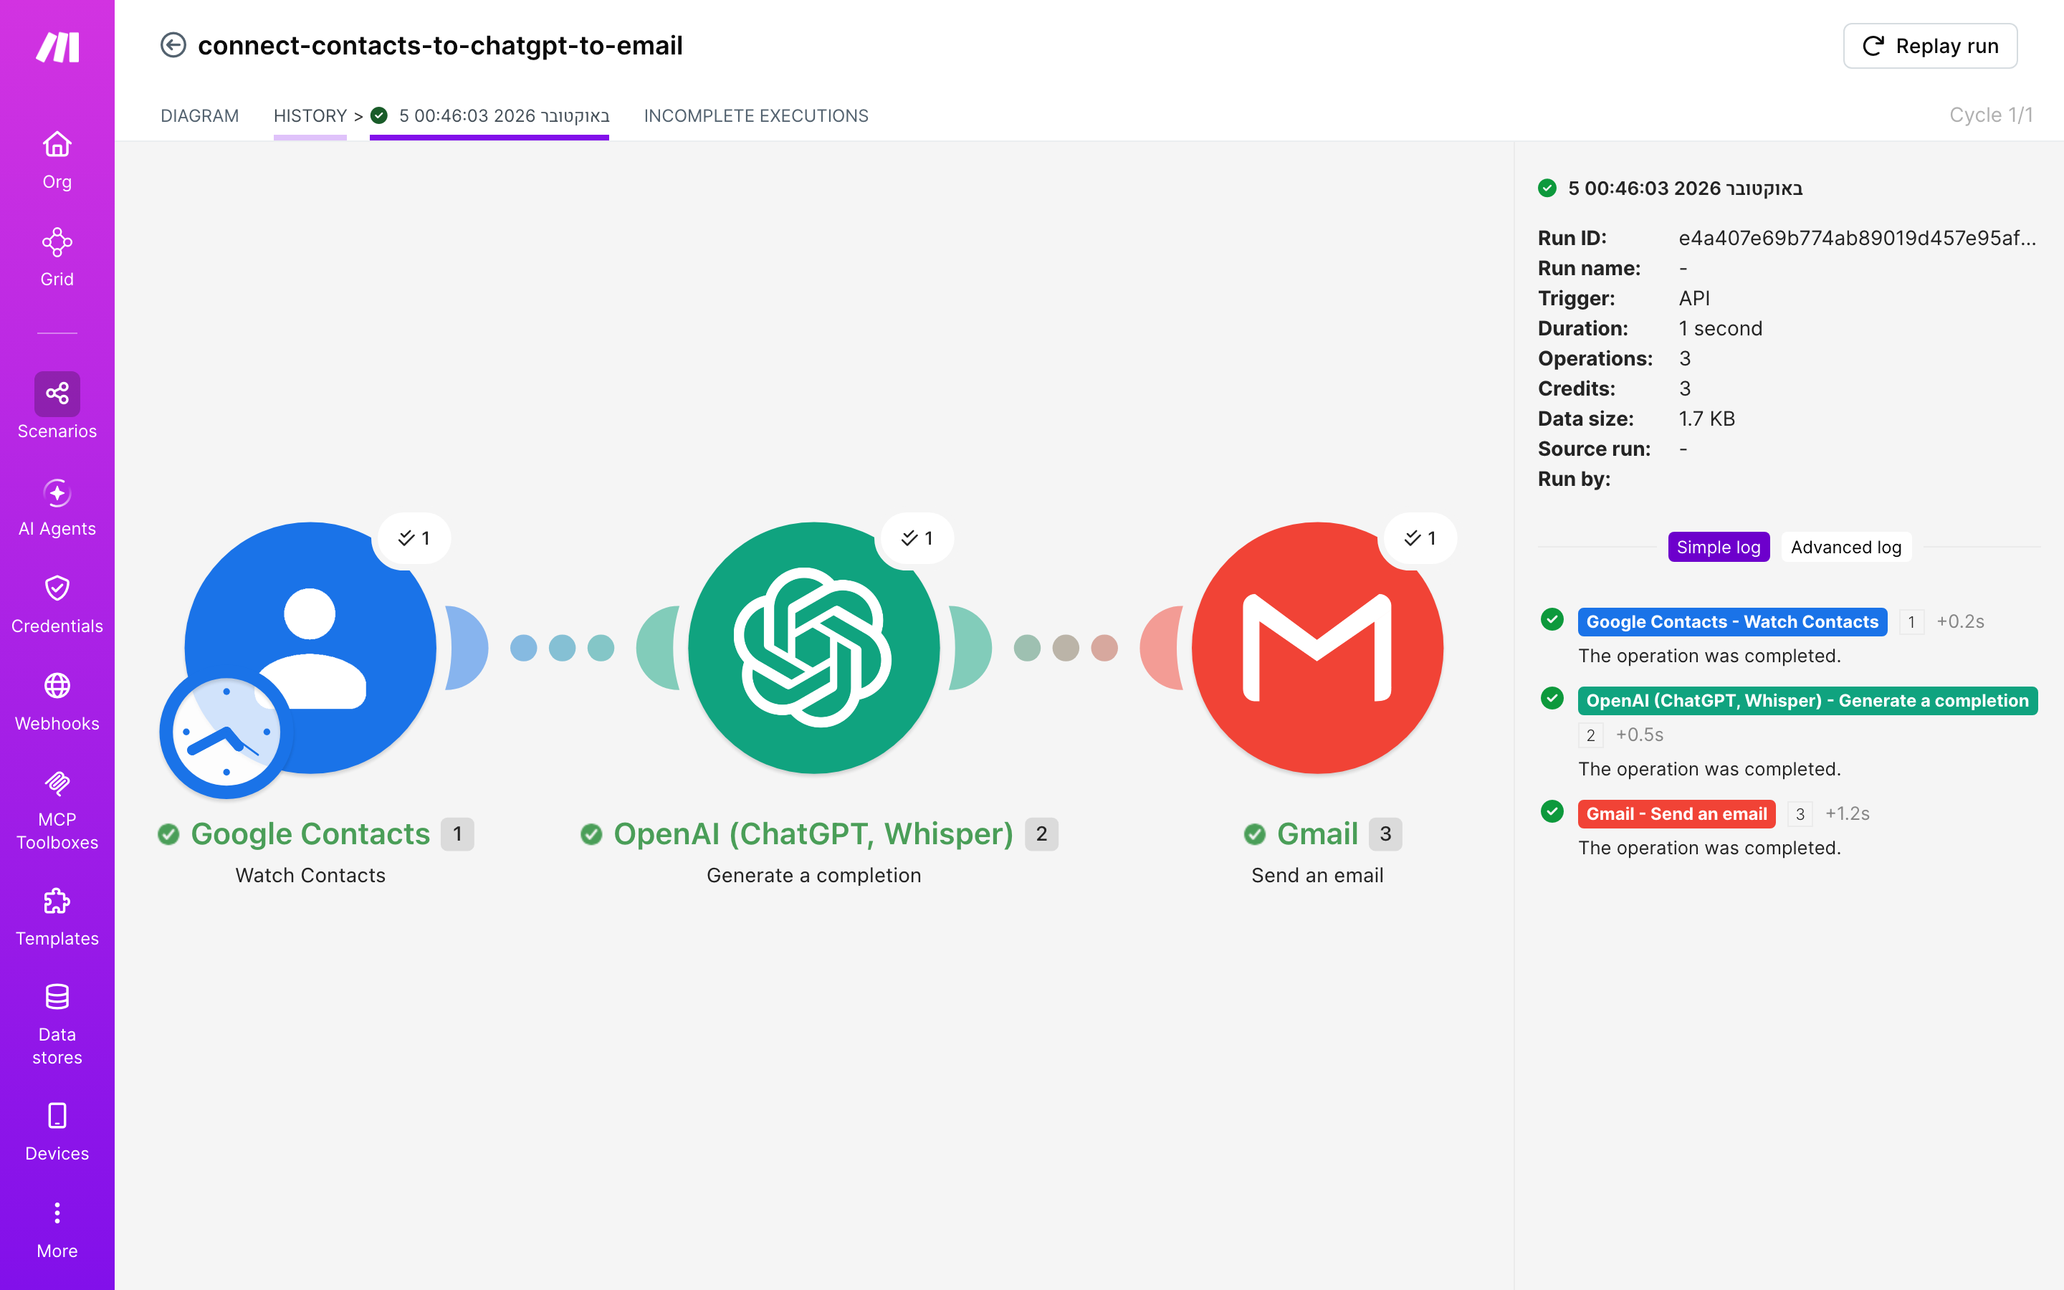Click the Data size value 1.7 KB
This screenshot has height=1290, width=2064.
pyautogui.click(x=1706, y=419)
